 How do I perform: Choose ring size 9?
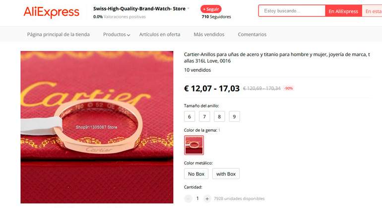click(x=234, y=116)
